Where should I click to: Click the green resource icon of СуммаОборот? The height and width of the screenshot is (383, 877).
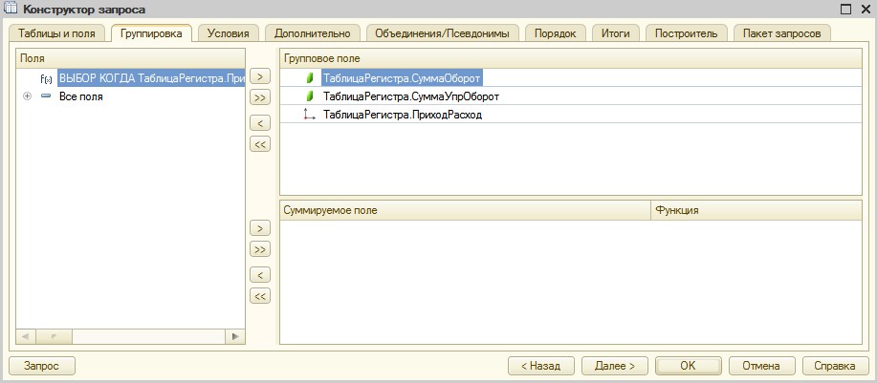click(x=310, y=77)
